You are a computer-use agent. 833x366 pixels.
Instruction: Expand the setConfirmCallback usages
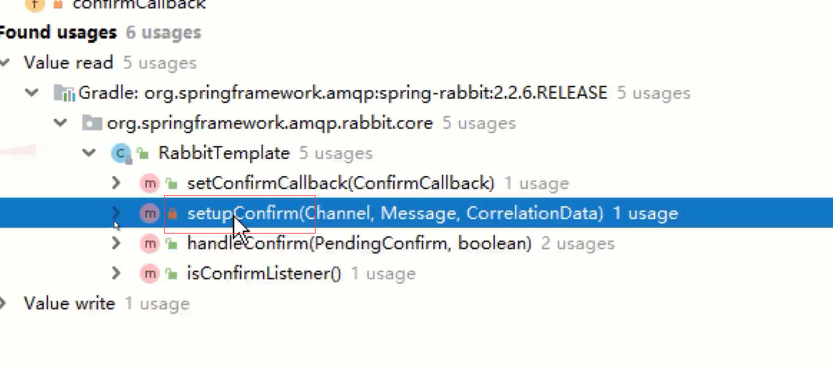click(x=116, y=183)
